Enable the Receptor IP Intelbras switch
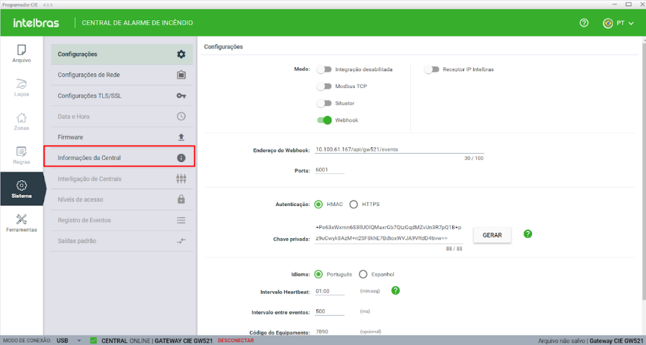The height and width of the screenshot is (345, 646). click(432, 70)
